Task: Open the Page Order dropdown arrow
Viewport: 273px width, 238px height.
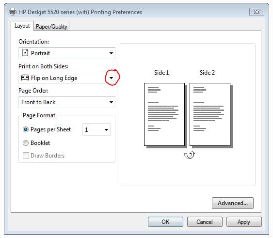Action: point(111,102)
